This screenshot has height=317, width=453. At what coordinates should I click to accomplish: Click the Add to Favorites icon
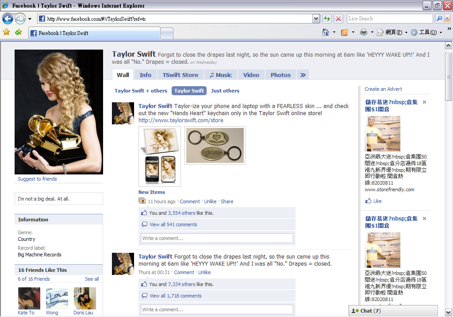click(18, 32)
